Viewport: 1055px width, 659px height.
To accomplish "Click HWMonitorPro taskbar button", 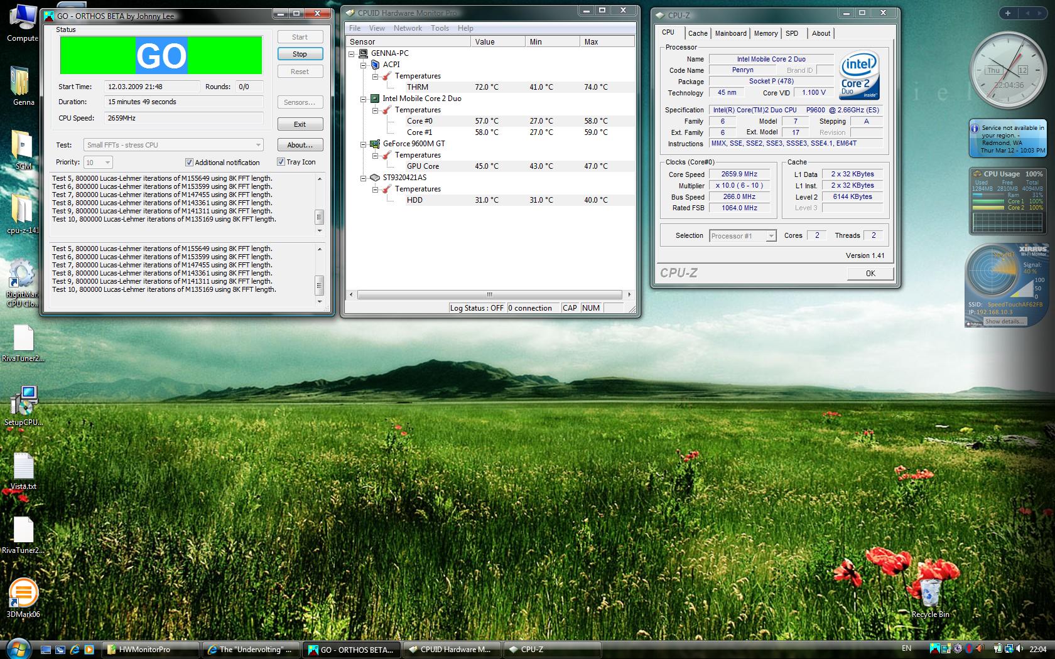I will tap(151, 650).
